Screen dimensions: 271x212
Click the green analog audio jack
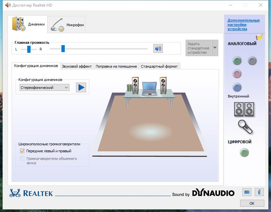(x=237, y=61)
